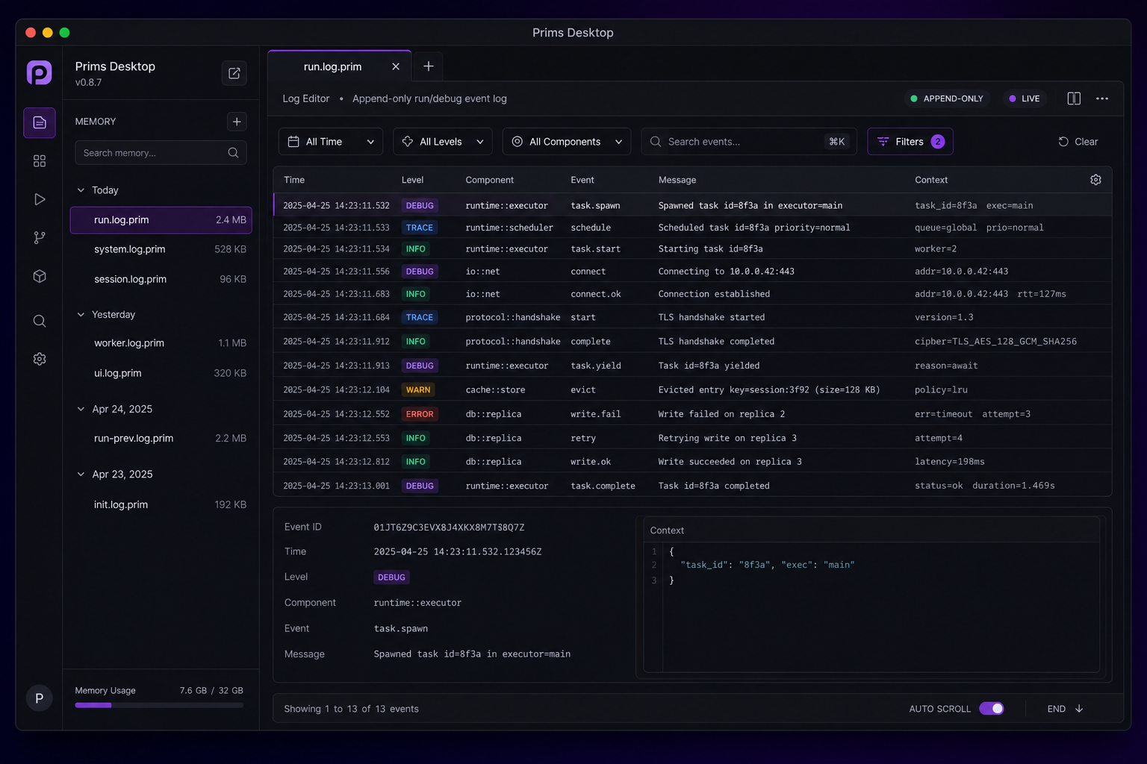The width and height of the screenshot is (1147, 764).
Task: Select the task.complete log row
Action: click(x=692, y=486)
